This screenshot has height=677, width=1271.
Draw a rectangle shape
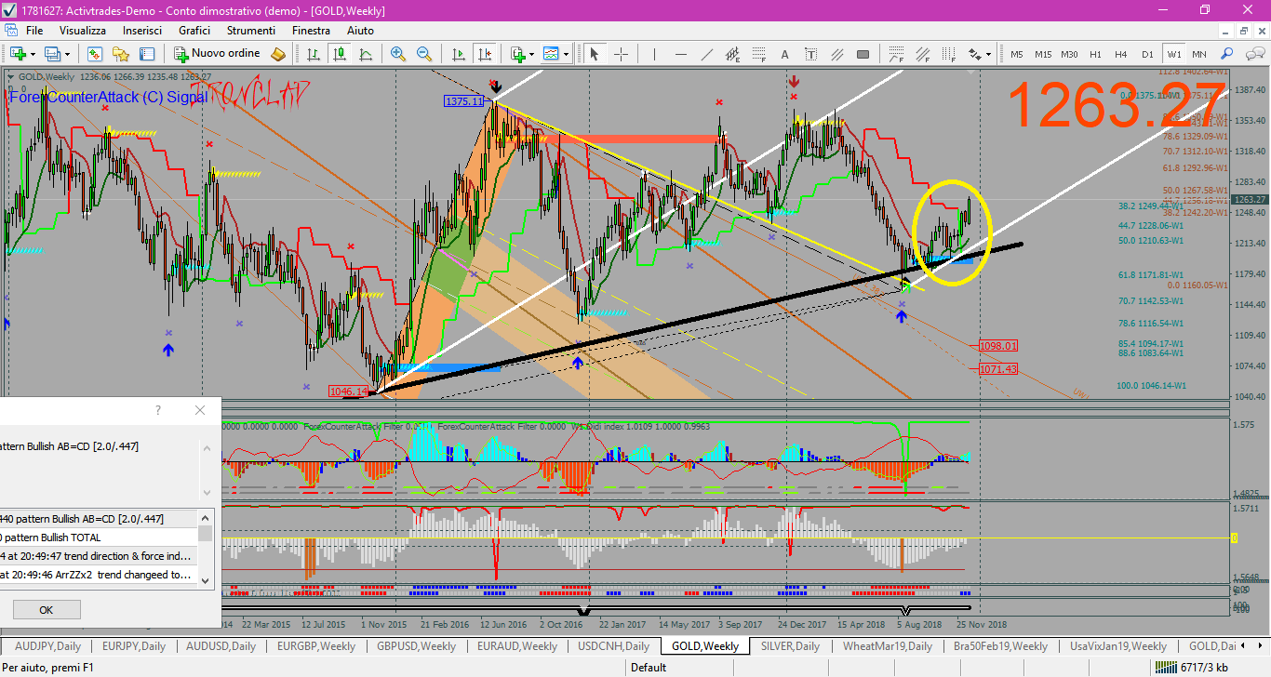coord(863,54)
